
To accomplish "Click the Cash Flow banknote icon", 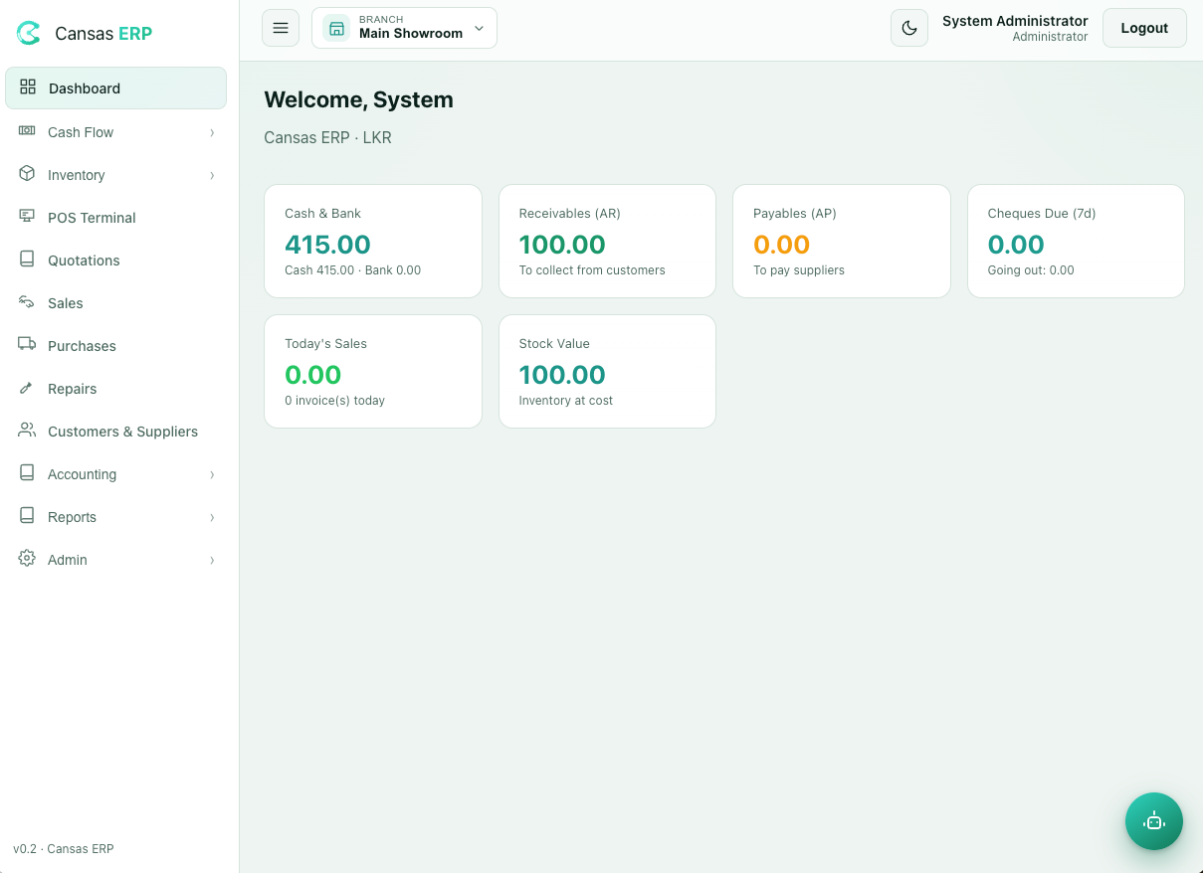I will coord(27,131).
